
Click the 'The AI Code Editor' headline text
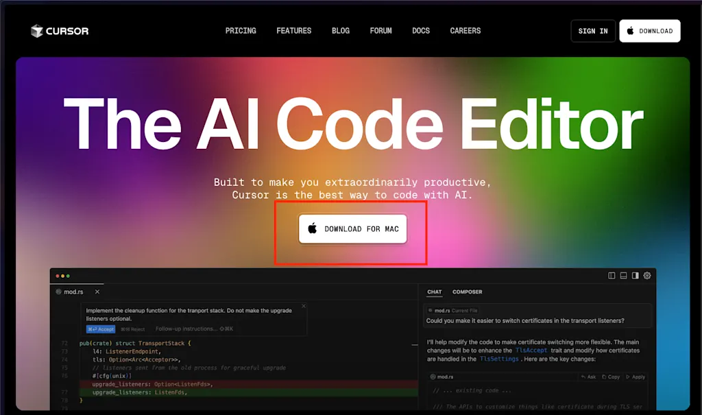(x=353, y=124)
